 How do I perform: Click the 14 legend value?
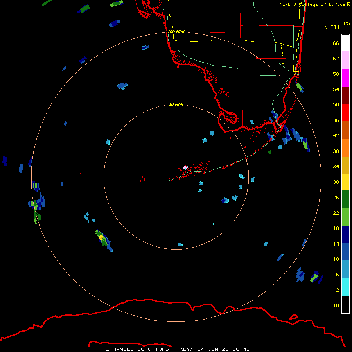click(x=336, y=244)
